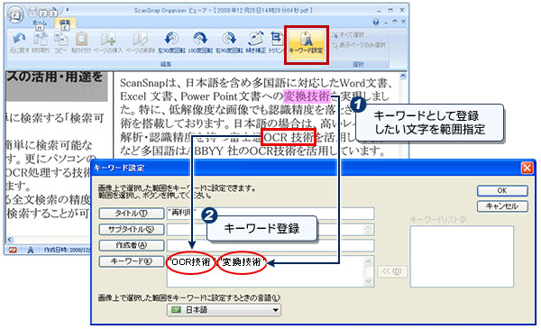Image resolution: width=541 pixels, height=329 pixels.
Task: Select the 傾き補正 deskew icon
Action: coord(256,42)
